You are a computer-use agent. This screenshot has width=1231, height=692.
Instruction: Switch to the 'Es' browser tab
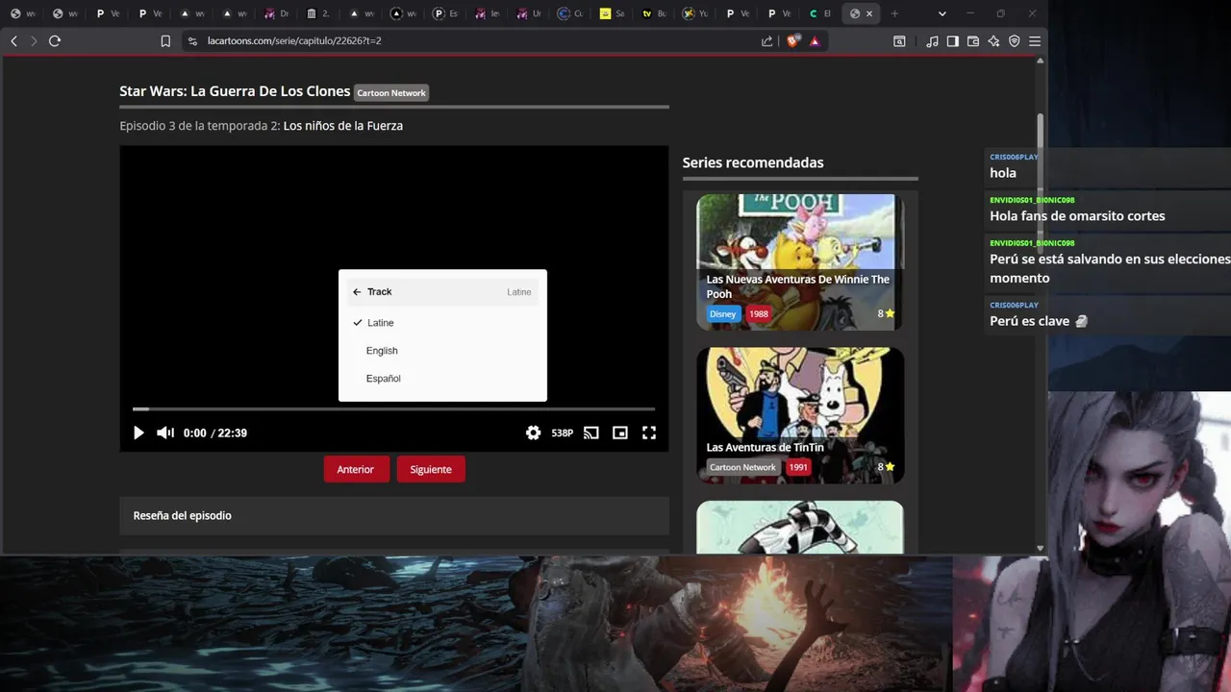coord(446,13)
